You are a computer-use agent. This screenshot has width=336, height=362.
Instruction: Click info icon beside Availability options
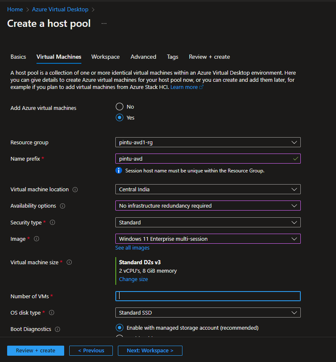click(63, 206)
